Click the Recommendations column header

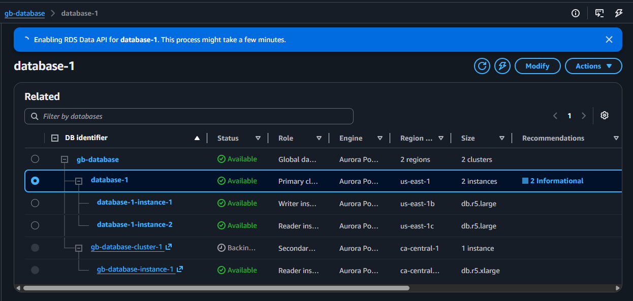click(553, 138)
